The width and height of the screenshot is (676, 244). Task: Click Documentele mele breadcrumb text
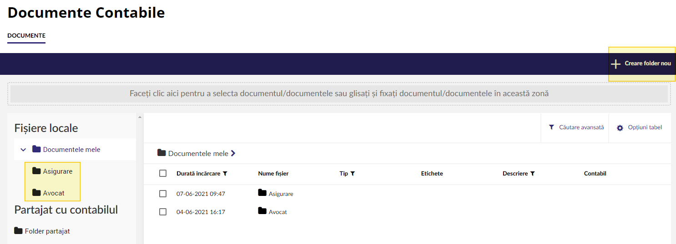coord(198,153)
